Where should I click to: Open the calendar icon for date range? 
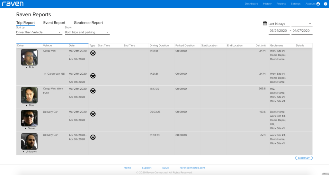pyautogui.click(x=265, y=23)
